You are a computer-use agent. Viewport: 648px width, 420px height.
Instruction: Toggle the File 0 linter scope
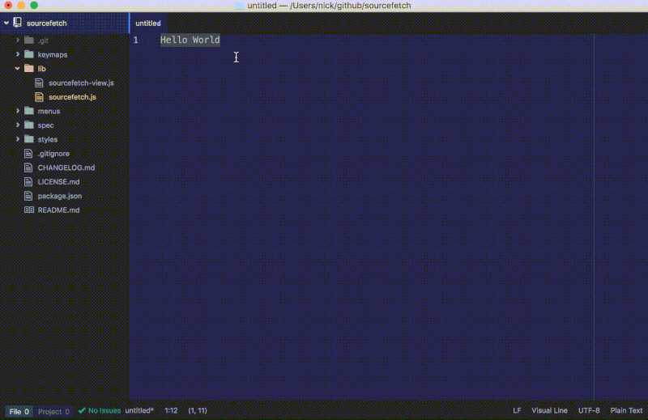(20, 411)
